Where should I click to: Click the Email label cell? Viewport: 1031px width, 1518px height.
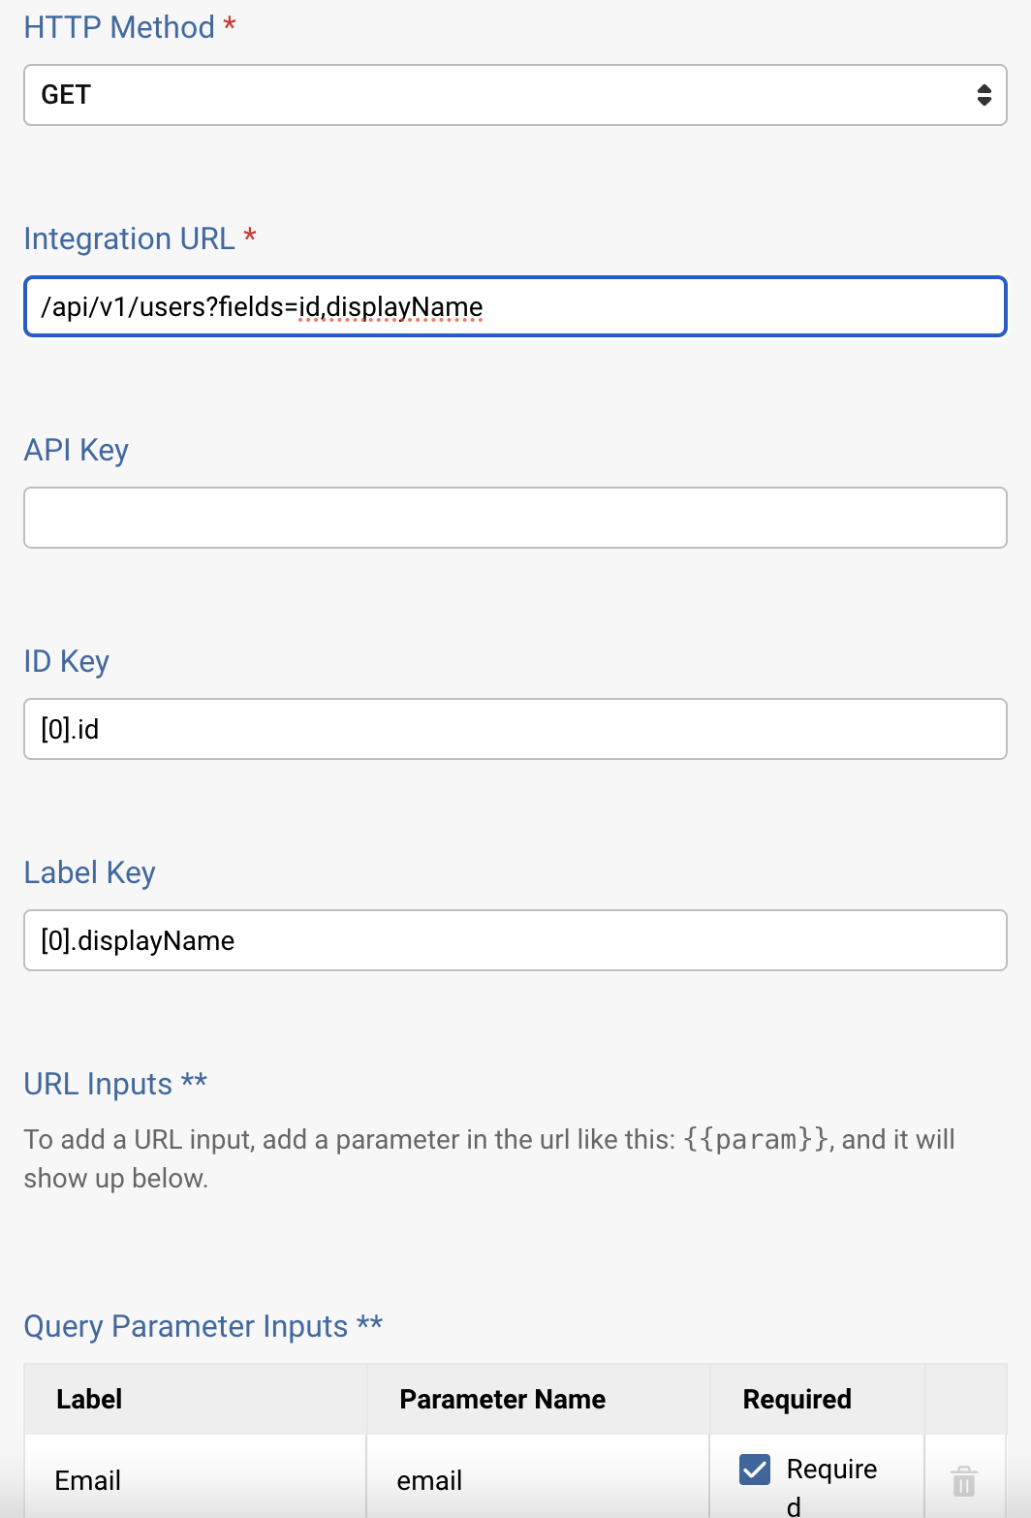coord(88,1480)
